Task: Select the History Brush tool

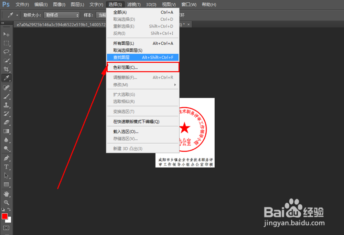Action: tap(6, 114)
